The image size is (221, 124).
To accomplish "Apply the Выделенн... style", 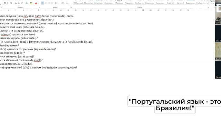I will pyautogui.click(x=191, y=2).
